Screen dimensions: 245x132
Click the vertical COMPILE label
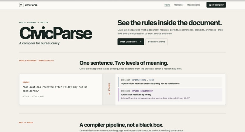pyautogui.click(x=109, y=87)
